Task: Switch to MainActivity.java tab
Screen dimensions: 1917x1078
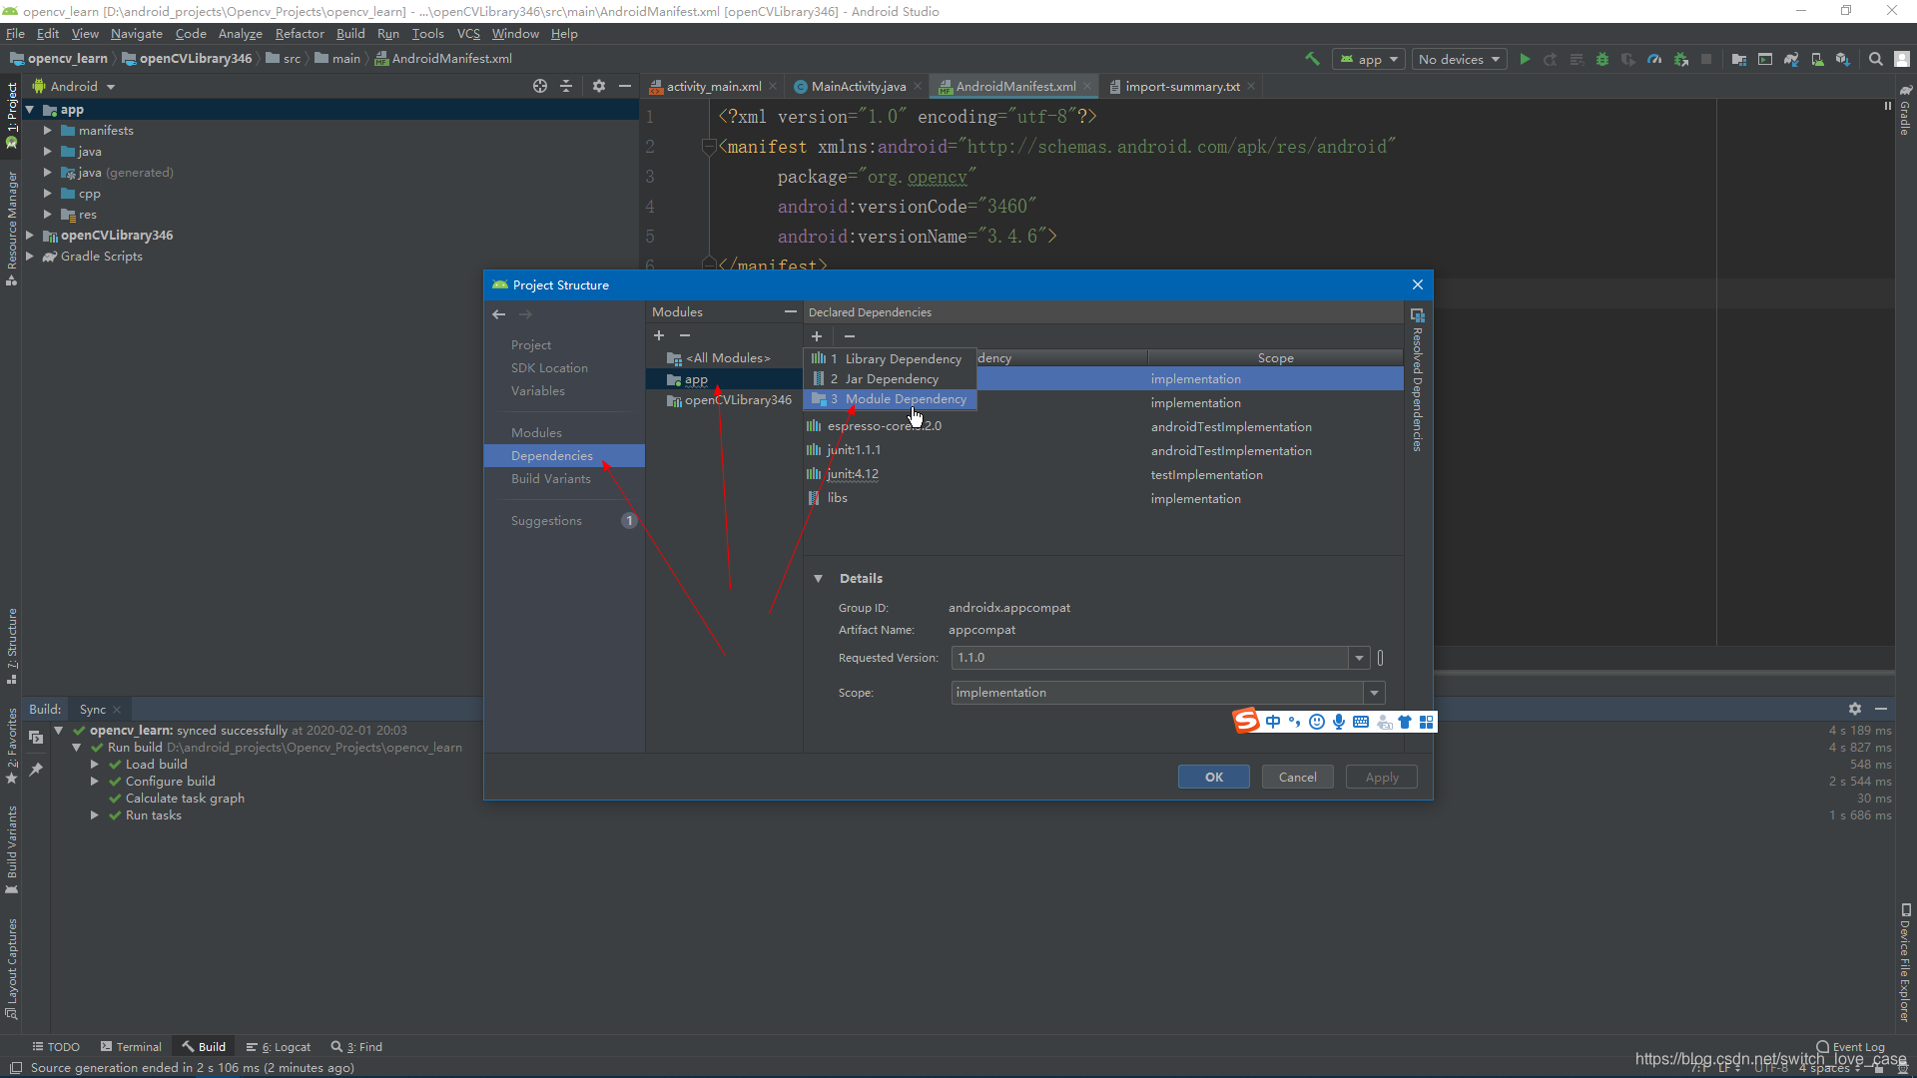Action: coord(857,86)
